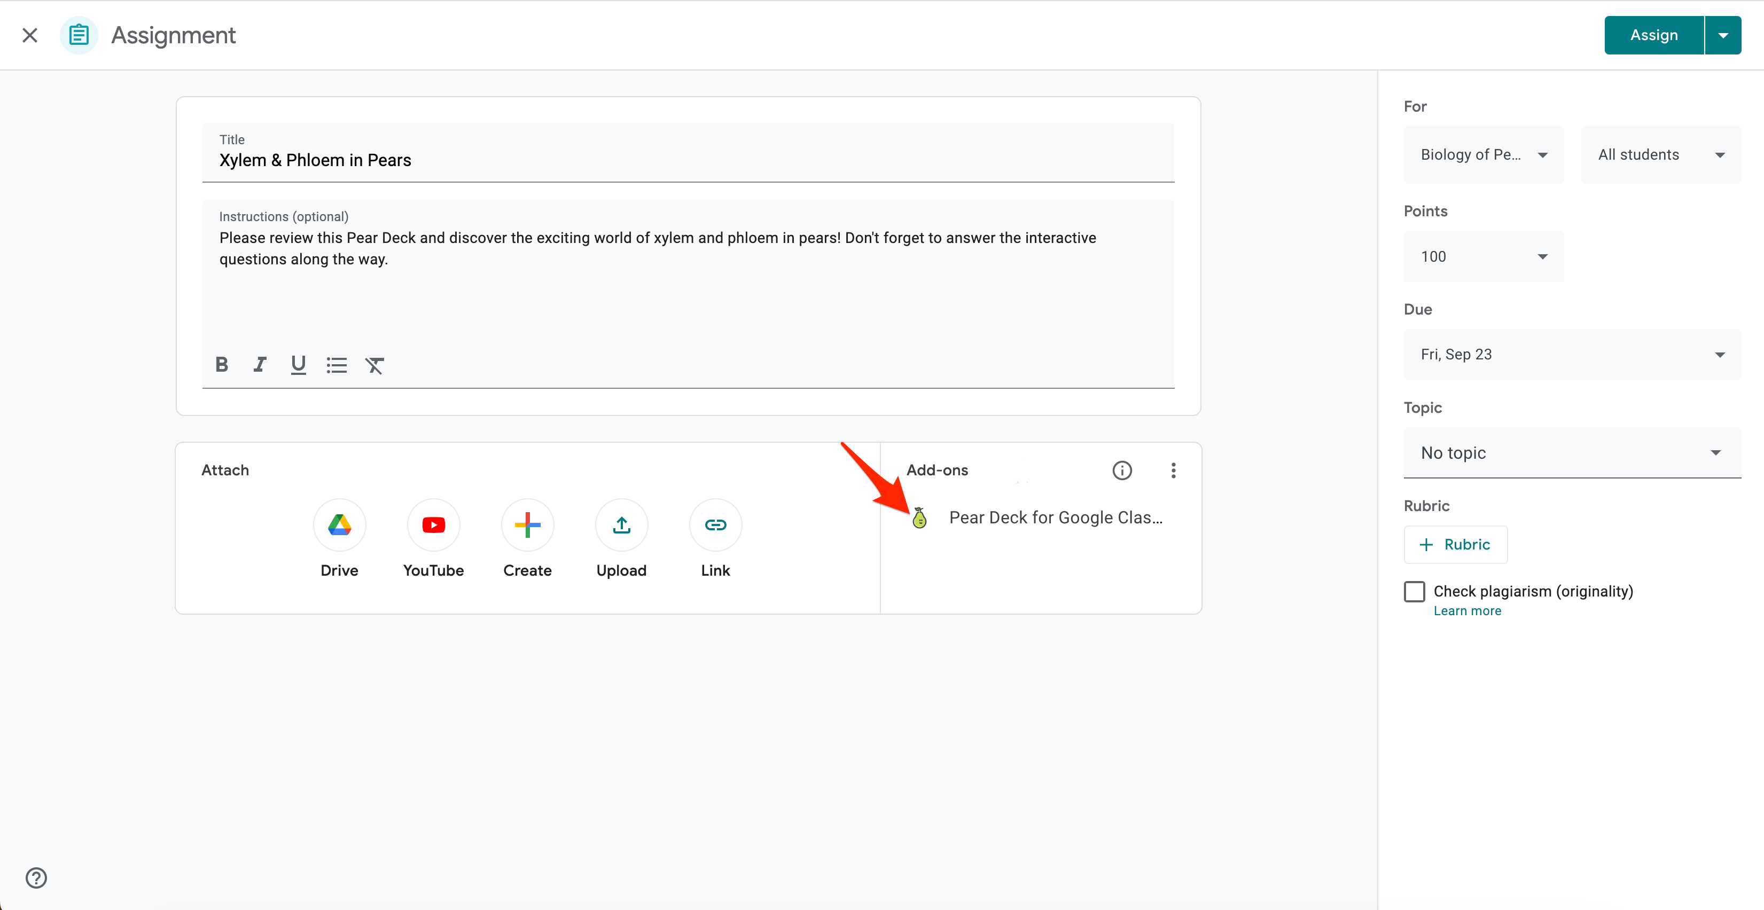1764x910 pixels.
Task: Open All students selector
Action: (1660, 154)
